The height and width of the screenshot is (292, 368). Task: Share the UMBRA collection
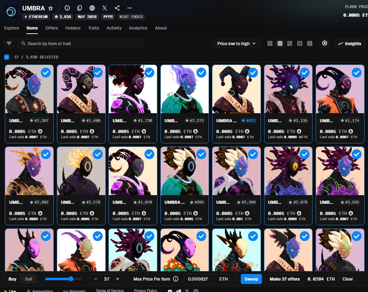(117, 8)
